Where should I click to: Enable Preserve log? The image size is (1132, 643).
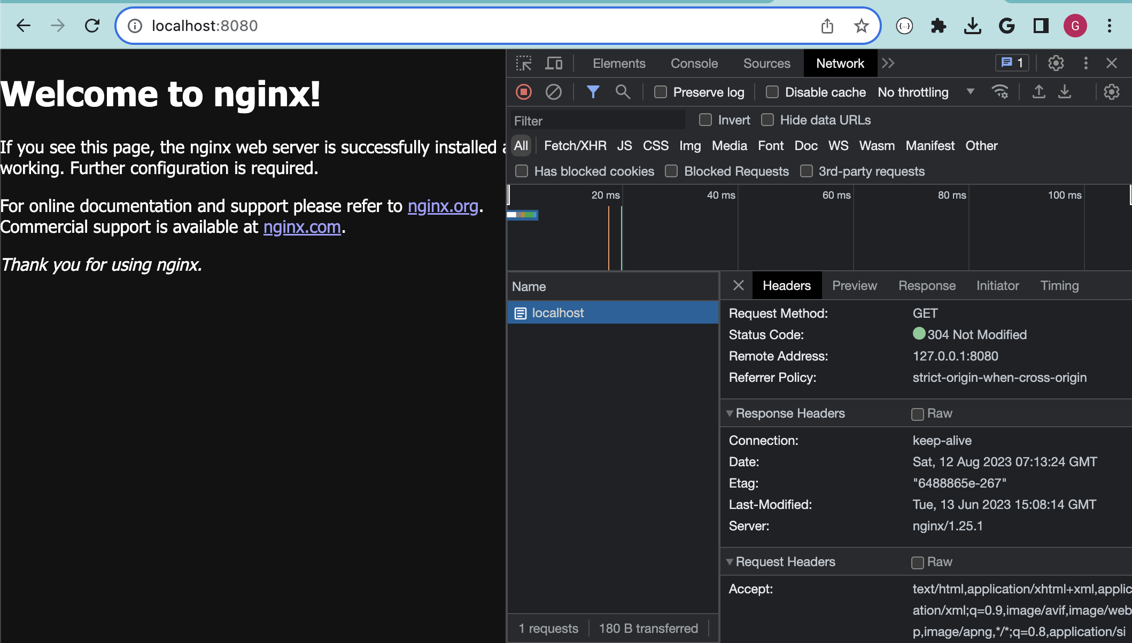660,92
